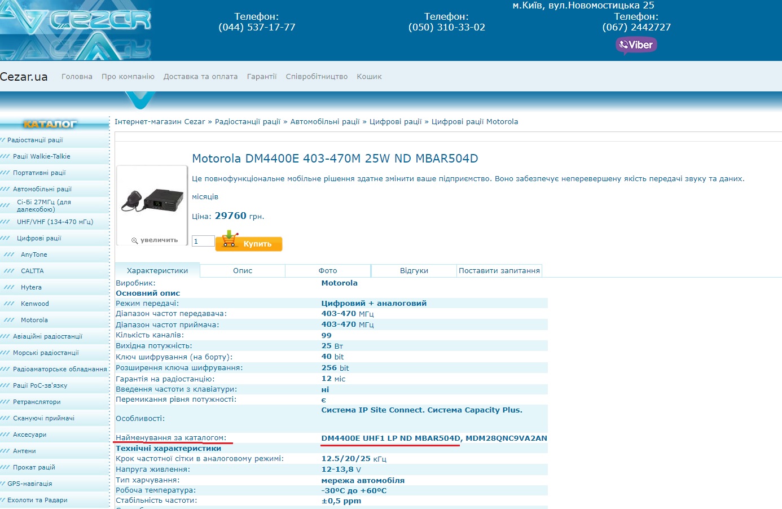Open Ретранслятори in sidebar catalog
This screenshot has width=782, height=509.
click(x=37, y=402)
